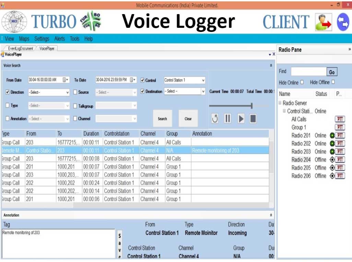Select the Remote monitoring of 203 row
352x262 pixels.
(x=136, y=150)
